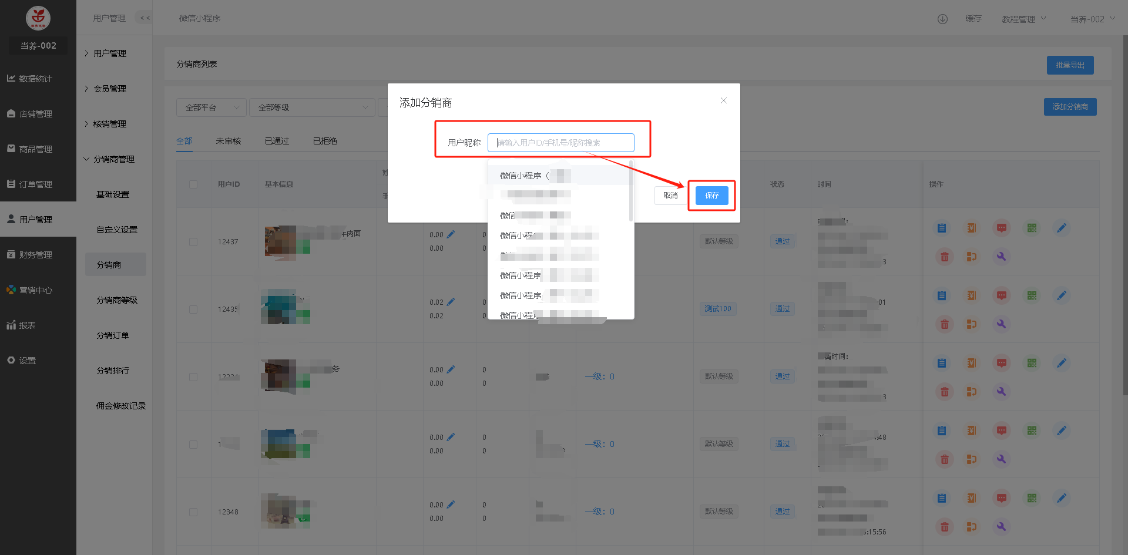Screen dimensions: 1128x555
Task: Click the red message icon for user 12437
Action: [1002, 228]
